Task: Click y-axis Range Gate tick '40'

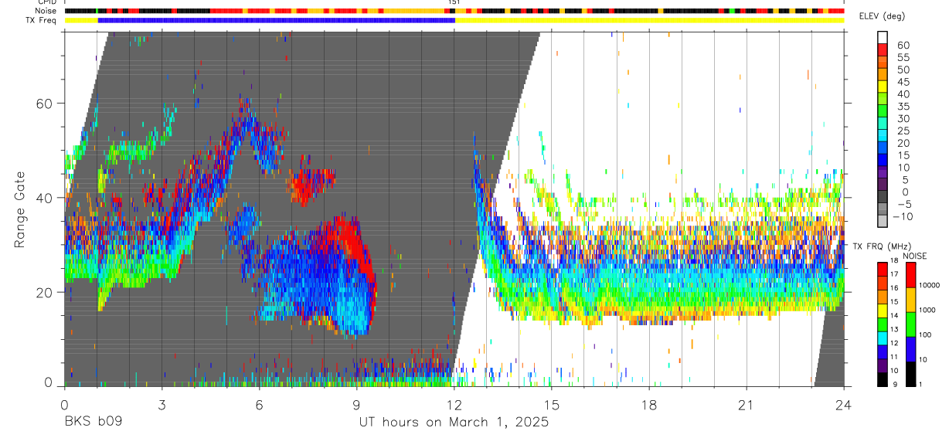Action: point(46,198)
